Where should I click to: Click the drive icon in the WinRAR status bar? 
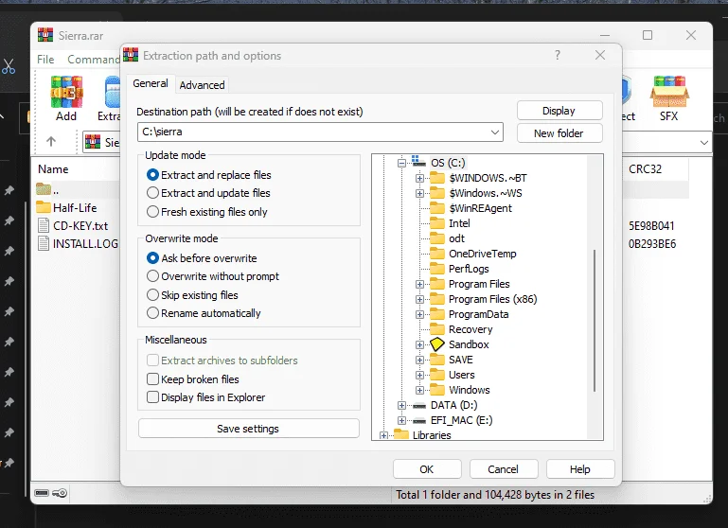42,493
